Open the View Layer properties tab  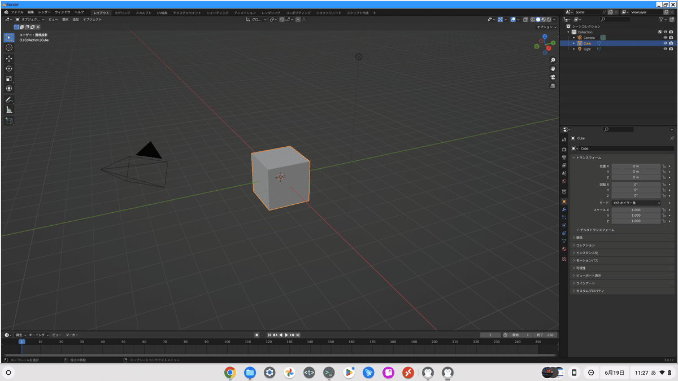(564, 165)
